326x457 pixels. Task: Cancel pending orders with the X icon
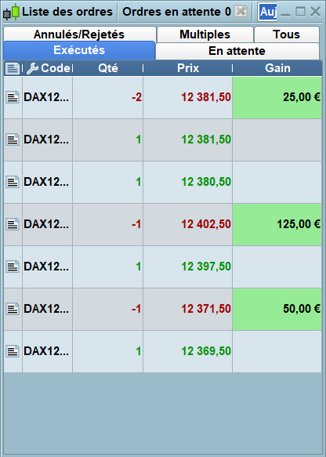pos(241,12)
